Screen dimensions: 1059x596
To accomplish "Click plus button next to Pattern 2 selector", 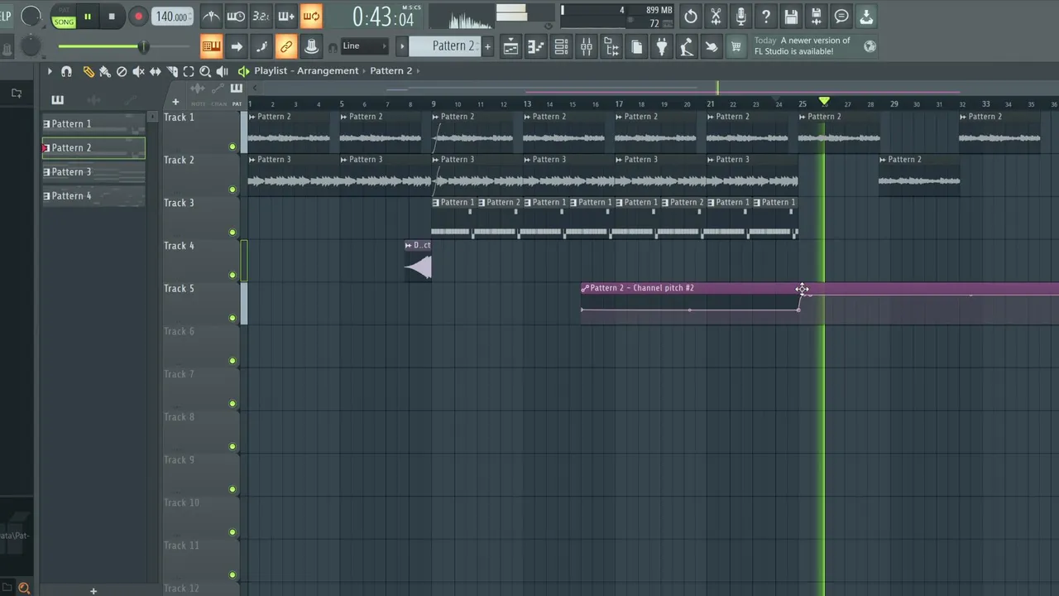I will pyautogui.click(x=487, y=46).
